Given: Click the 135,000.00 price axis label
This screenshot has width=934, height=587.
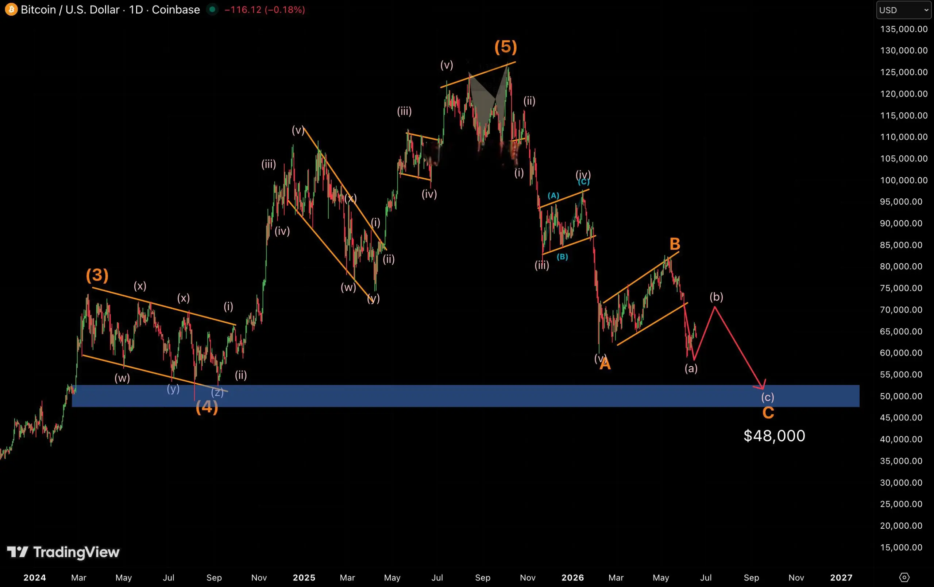Looking at the screenshot, I should [904, 29].
